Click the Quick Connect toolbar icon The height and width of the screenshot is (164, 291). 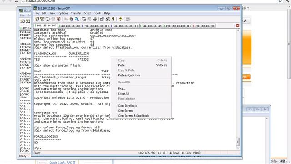[42, 19]
